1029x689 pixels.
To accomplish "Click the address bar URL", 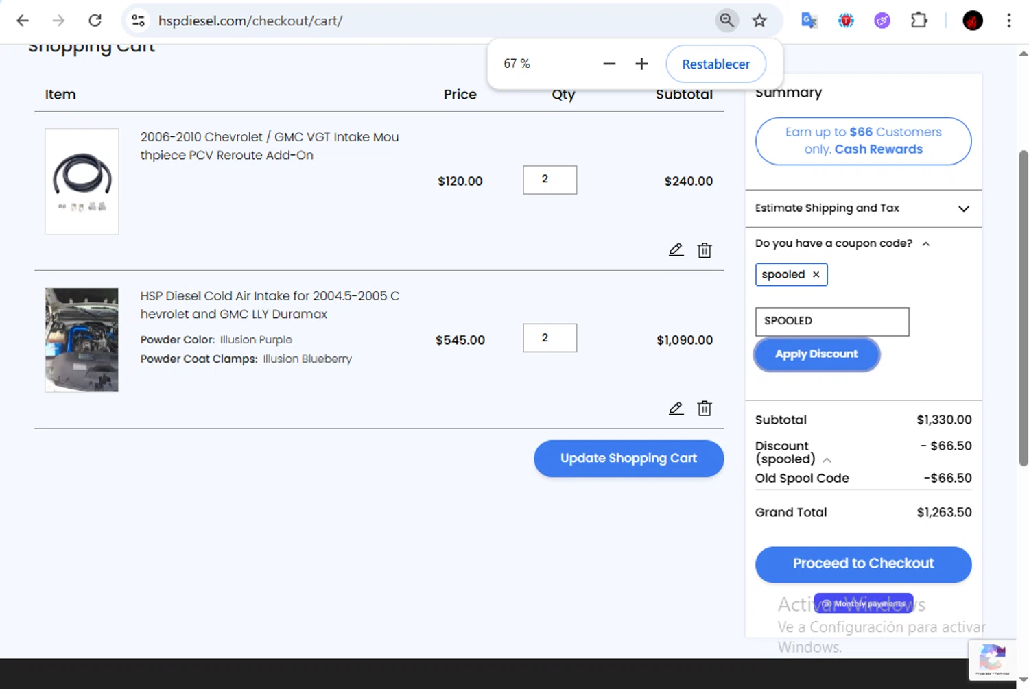I will tap(250, 21).
